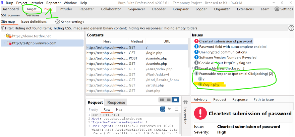Select the side-by-side layout icon
The width and height of the screenshot is (295, 137).
162,100
